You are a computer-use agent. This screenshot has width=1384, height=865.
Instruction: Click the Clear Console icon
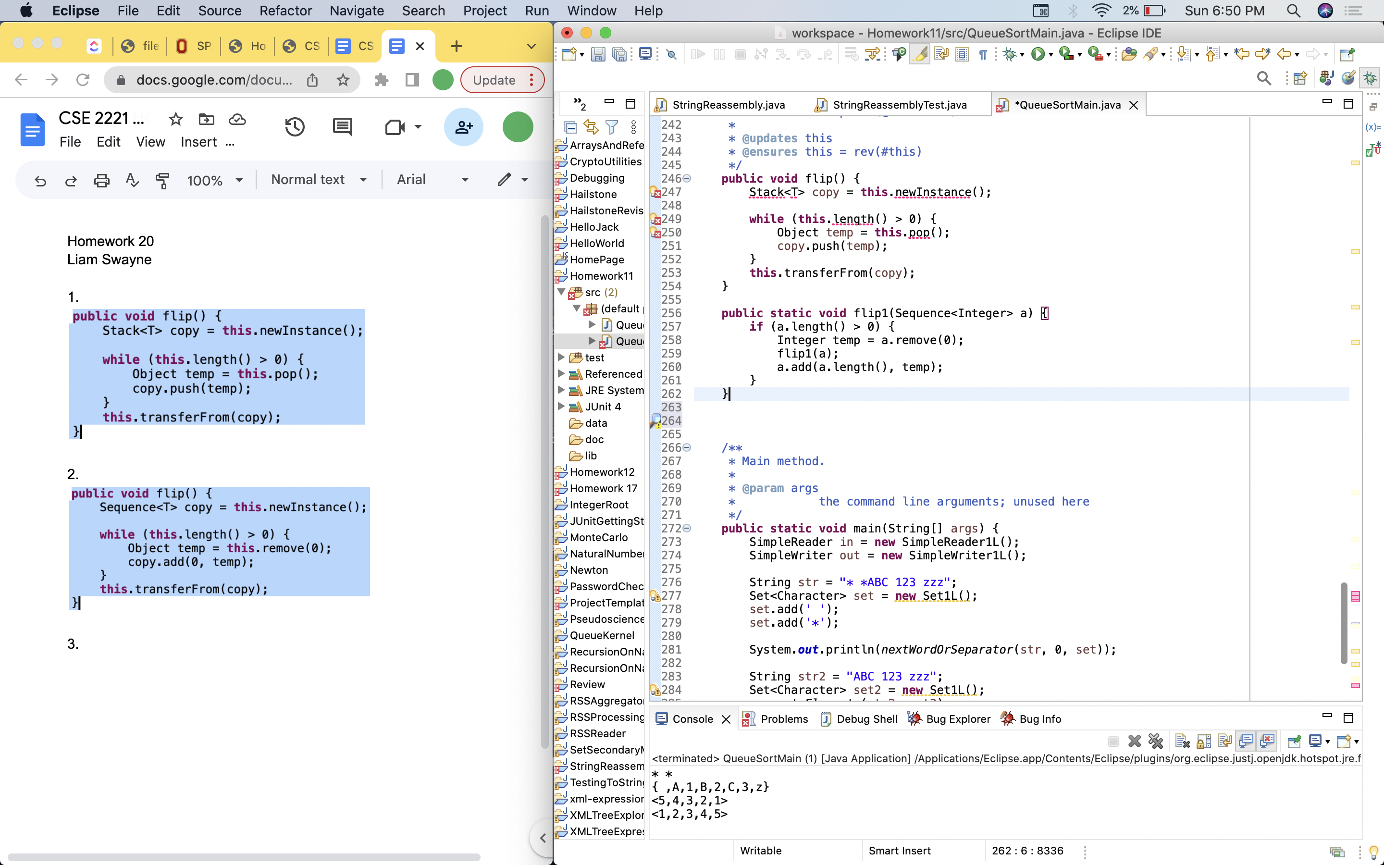(x=1182, y=741)
